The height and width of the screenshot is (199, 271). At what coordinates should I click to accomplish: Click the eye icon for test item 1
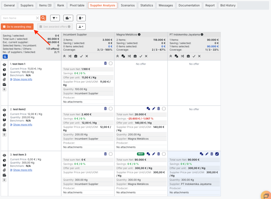(4, 65)
